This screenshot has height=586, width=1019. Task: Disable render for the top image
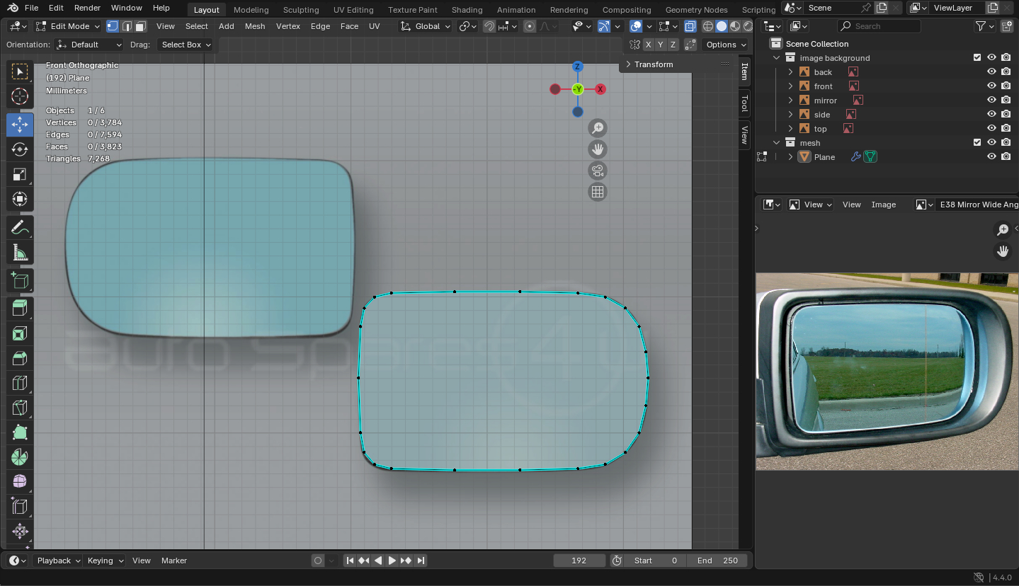(1006, 129)
